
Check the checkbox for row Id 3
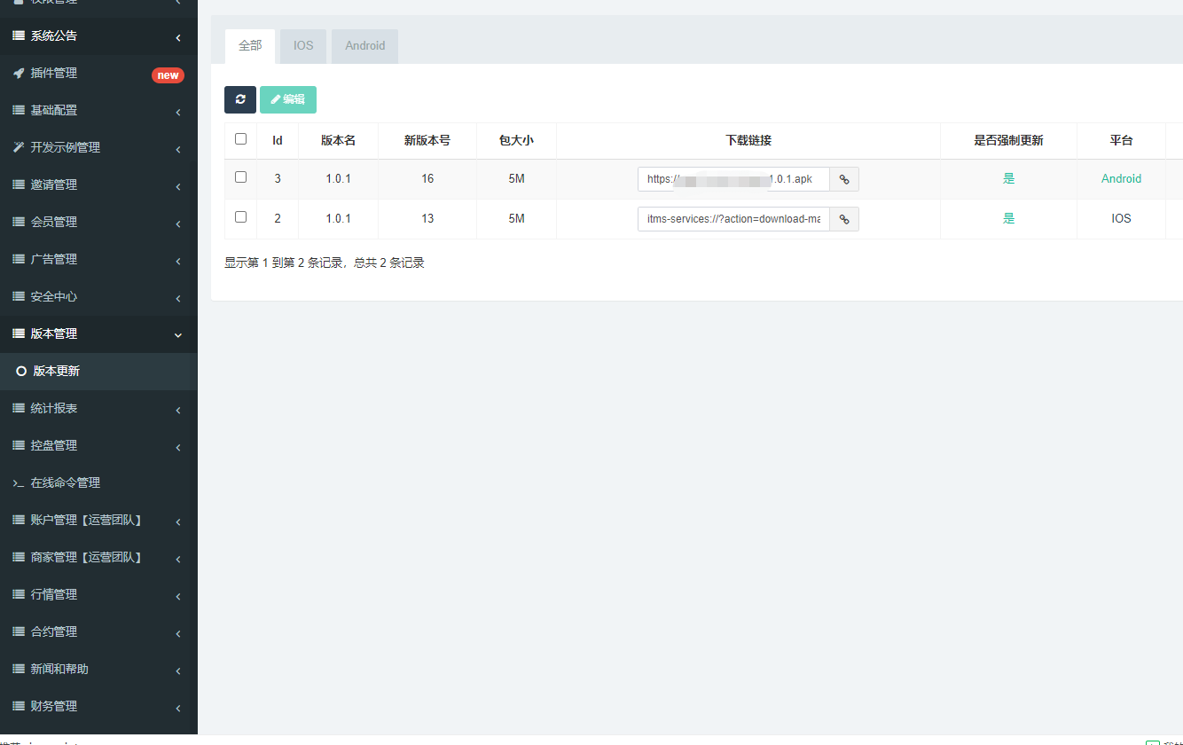click(x=239, y=176)
